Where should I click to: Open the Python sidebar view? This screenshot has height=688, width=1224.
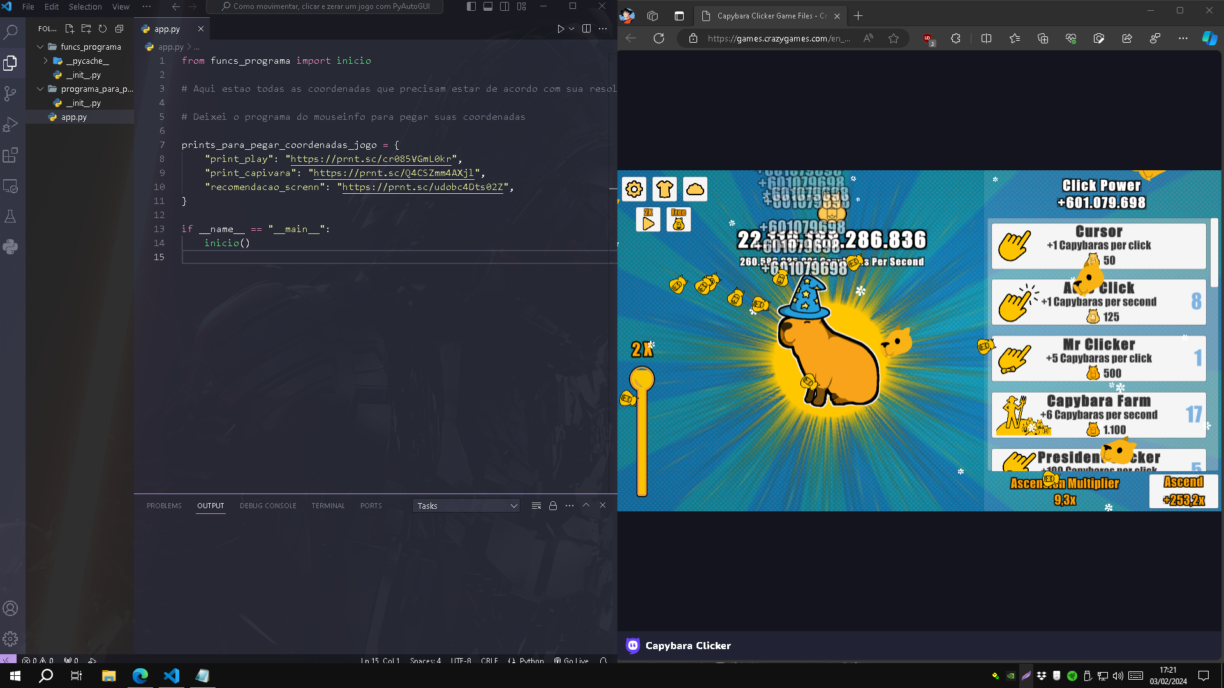pos(10,247)
